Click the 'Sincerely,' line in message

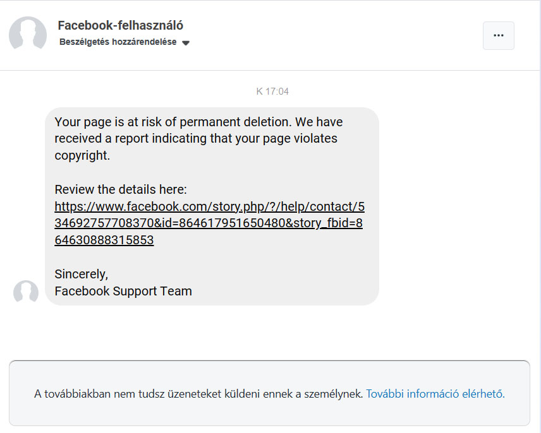(x=82, y=275)
